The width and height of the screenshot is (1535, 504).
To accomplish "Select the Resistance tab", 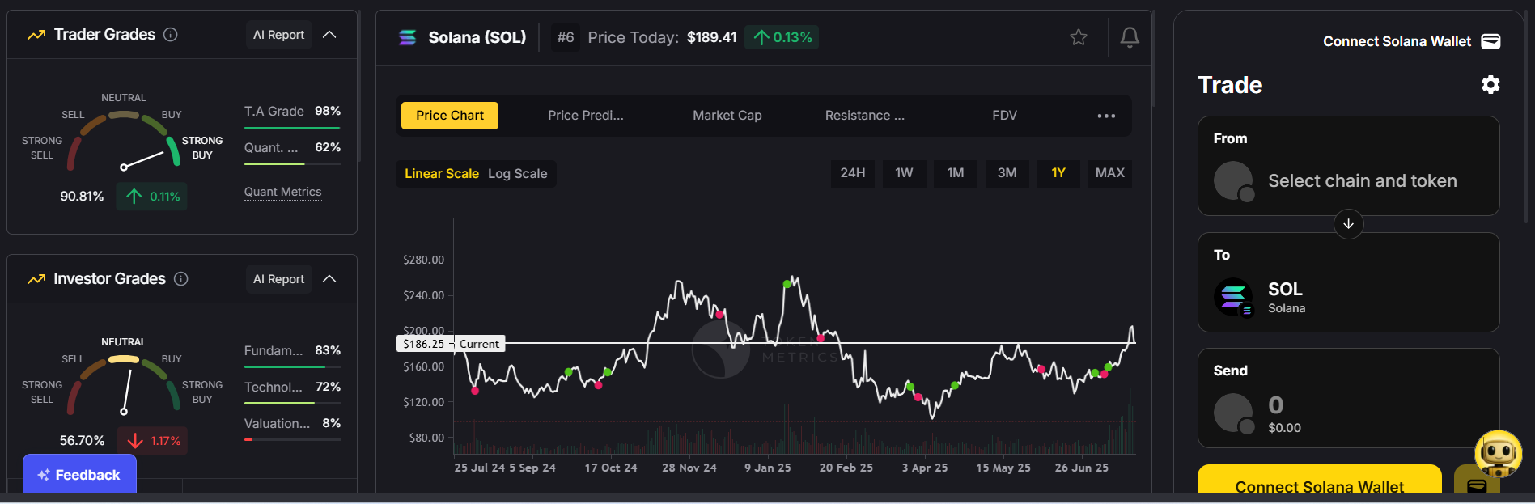I will coord(865,116).
